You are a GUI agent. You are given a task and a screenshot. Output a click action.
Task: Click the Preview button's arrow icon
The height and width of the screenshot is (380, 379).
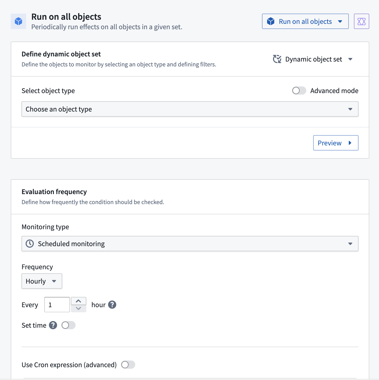click(350, 143)
